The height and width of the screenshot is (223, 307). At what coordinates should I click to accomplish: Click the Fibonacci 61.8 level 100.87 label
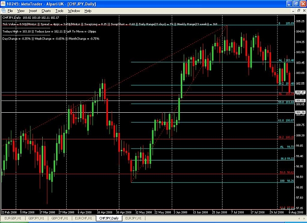coord(286,120)
